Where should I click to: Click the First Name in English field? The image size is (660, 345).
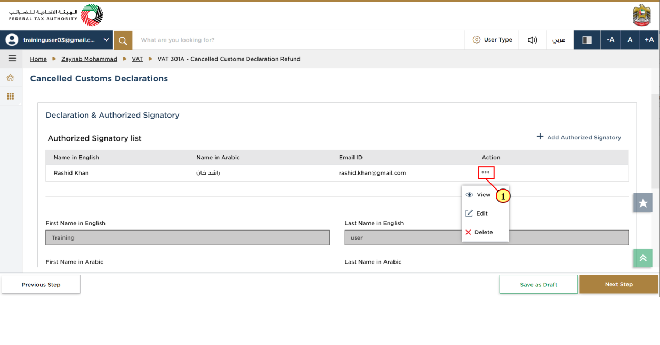tap(188, 237)
